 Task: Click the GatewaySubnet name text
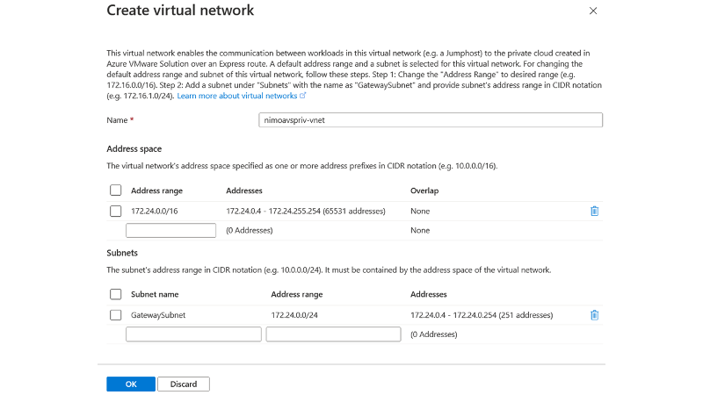pyautogui.click(x=158, y=315)
